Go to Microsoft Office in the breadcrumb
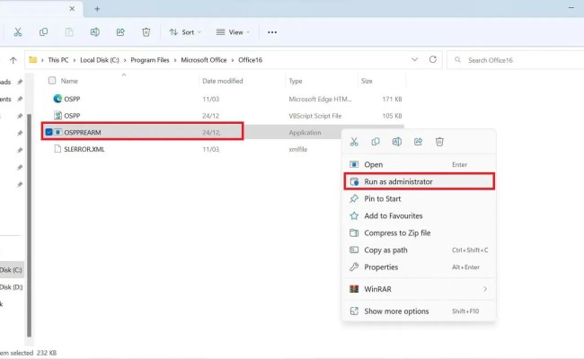Viewport: 584px width, 359px height. coord(204,60)
